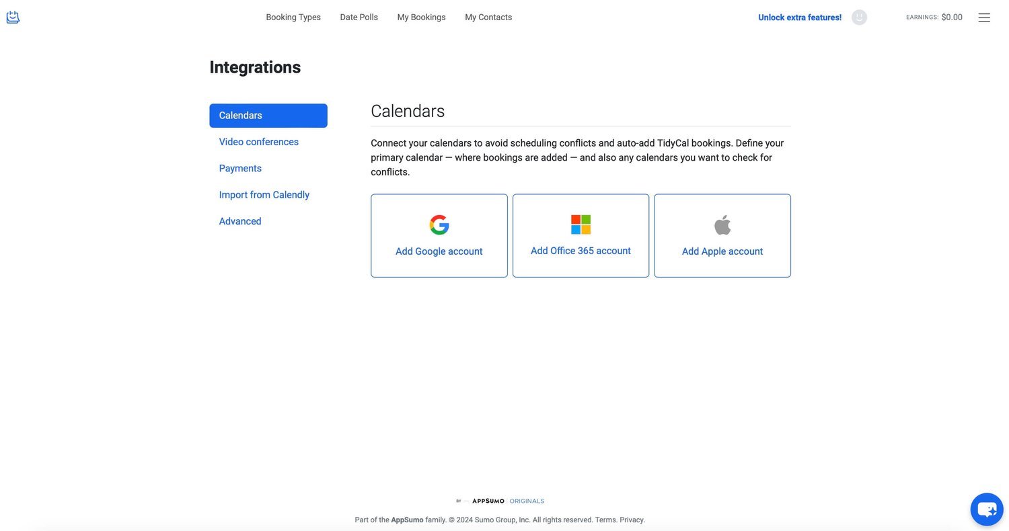Image resolution: width=1009 pixels, height=531 pixels.
Task: Switch to the Payments tab
Action: (240, 168)
